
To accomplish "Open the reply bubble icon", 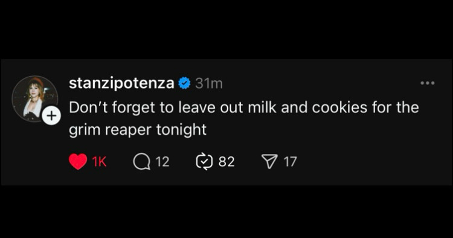I will point(142,161).
